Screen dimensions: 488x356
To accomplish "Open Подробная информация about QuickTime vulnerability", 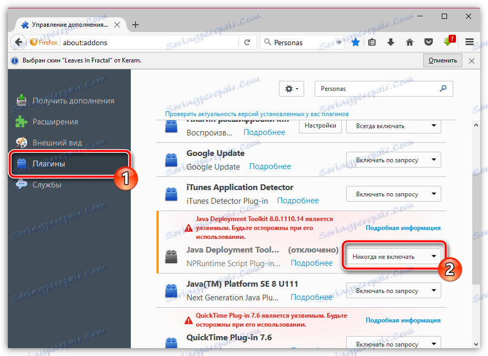I will pos(403,320).
